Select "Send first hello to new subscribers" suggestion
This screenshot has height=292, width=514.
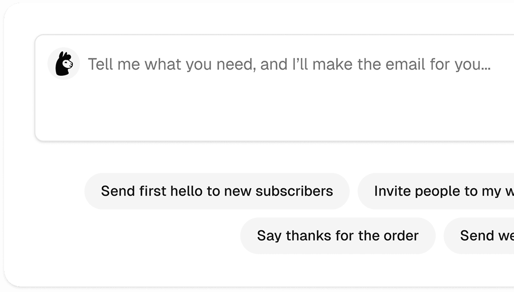pos(217,191)
